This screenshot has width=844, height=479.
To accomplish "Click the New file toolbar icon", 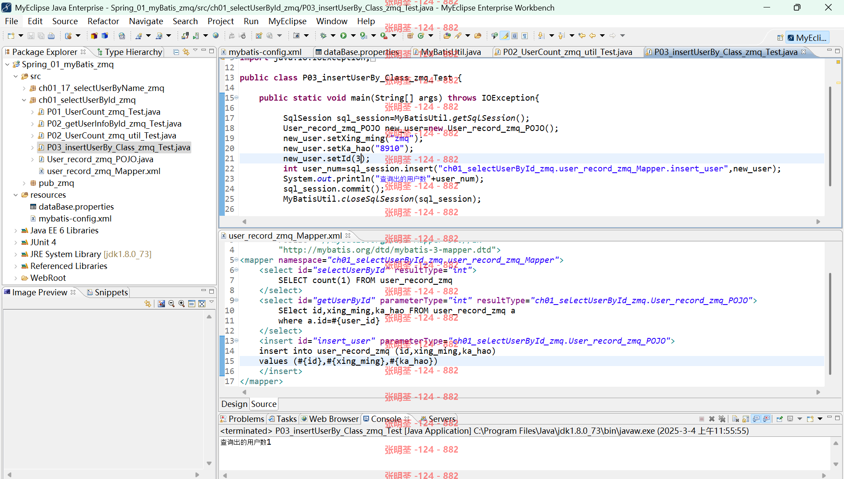I will [11, 36].
